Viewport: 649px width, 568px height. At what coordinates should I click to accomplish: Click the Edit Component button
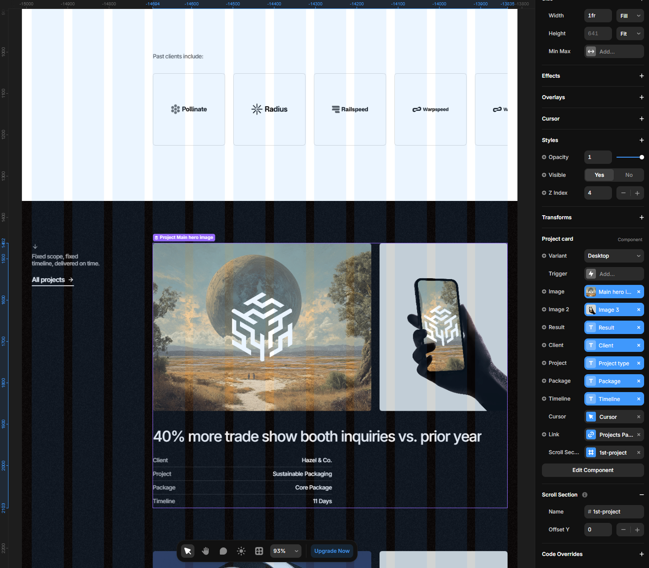592,470
